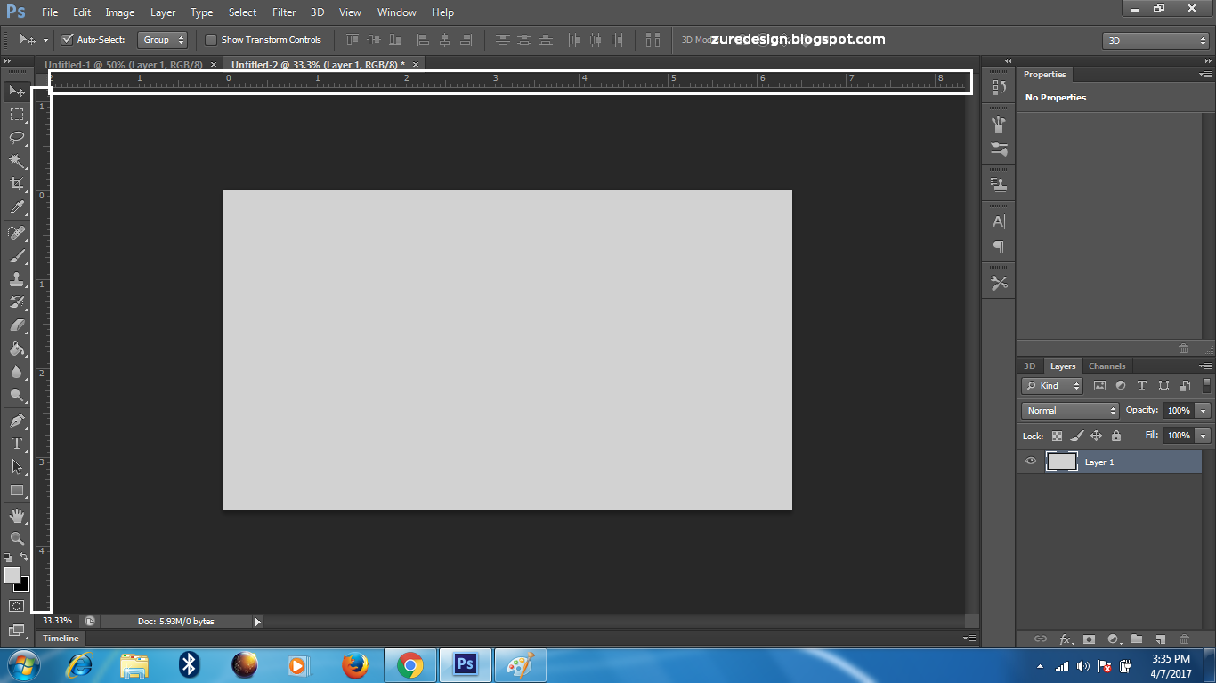
Task: Switch to the Untitled-1 document tab
Action: 124,65
